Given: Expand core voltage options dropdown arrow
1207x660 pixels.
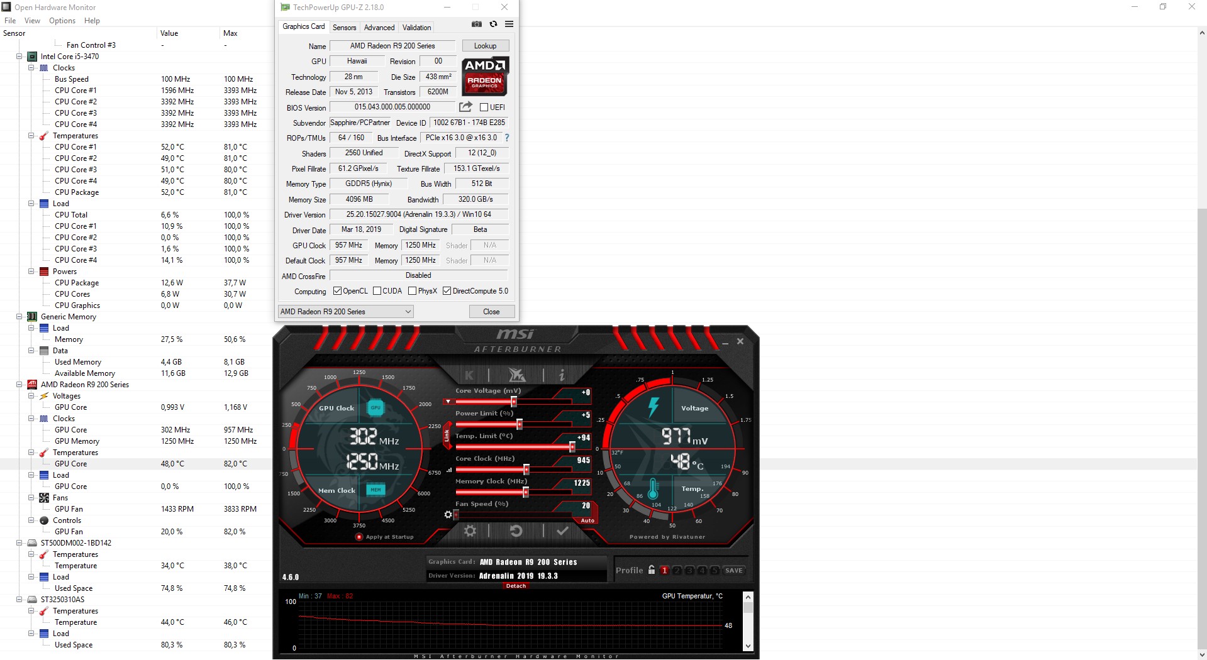Looking at the screenshot, I should 448,401.
